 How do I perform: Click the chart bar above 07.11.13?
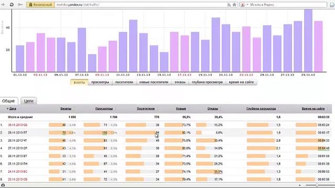pyautogui.click(x=82, y=50)
